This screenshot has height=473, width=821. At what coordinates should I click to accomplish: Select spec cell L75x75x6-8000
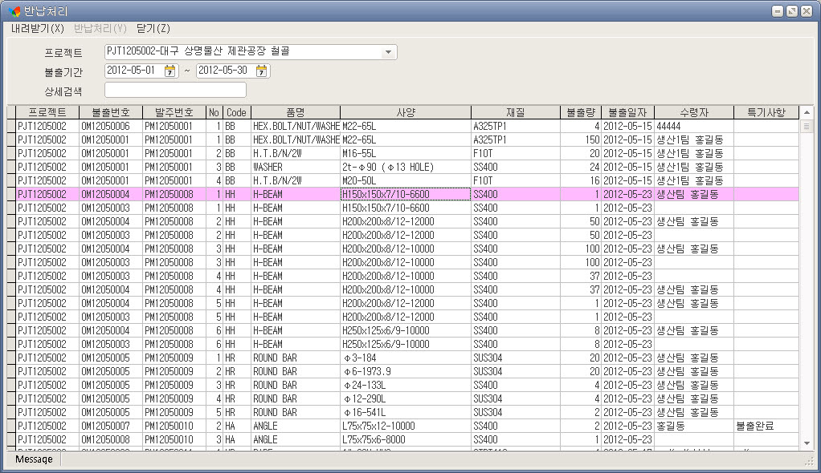(x=406, y=439)
